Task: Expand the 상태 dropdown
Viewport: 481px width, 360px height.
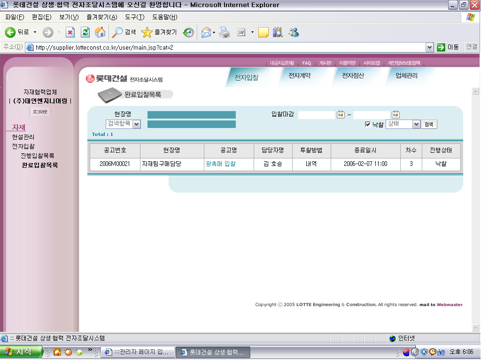Action: [416, 124]
